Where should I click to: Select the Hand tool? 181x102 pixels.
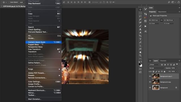[140, 52]
